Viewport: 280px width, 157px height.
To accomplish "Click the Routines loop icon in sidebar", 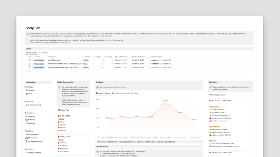I will pos(26,123).
